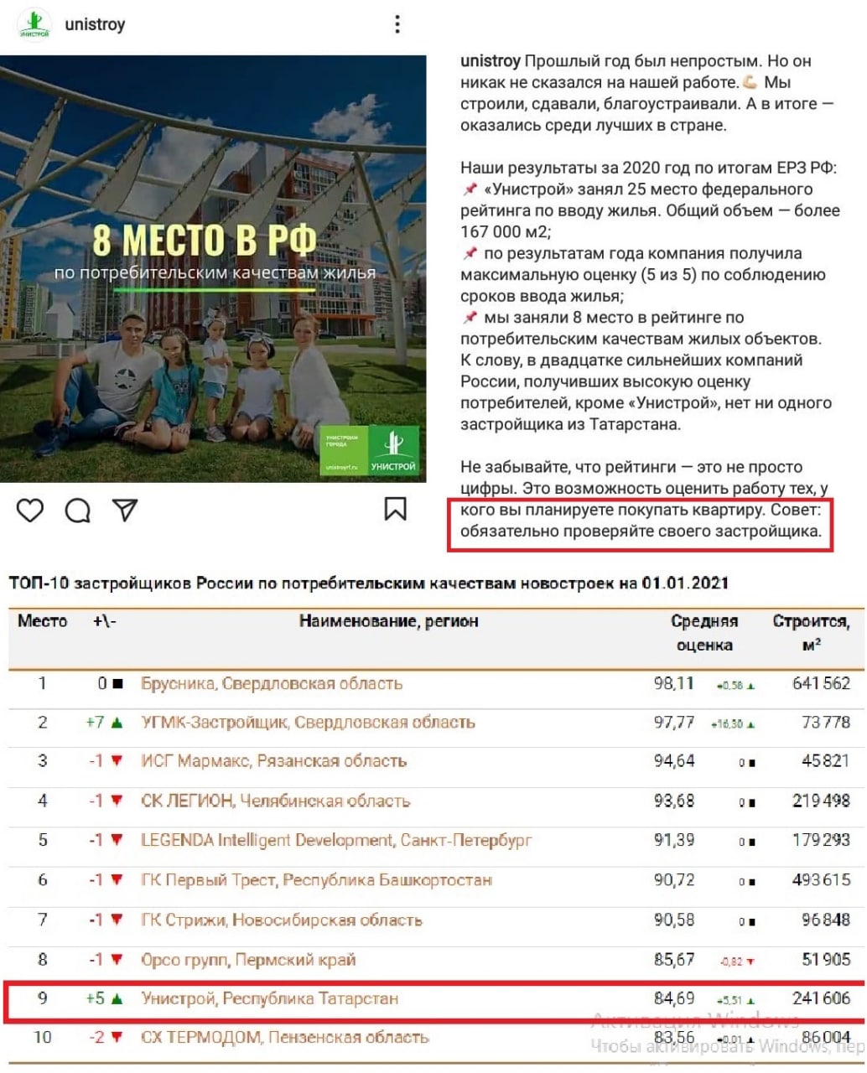Click the 219 498 value for СК ЛЕГИОН
Screen dimensions: 867x1073
coord(821,801)
